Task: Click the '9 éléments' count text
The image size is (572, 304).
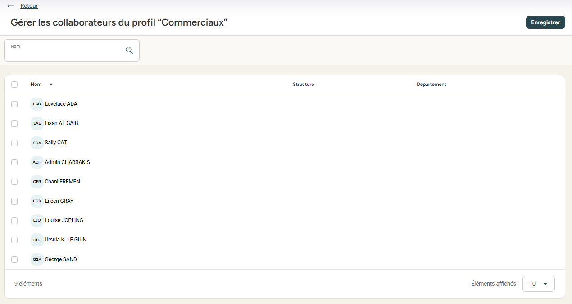Action: click(28, 284)
